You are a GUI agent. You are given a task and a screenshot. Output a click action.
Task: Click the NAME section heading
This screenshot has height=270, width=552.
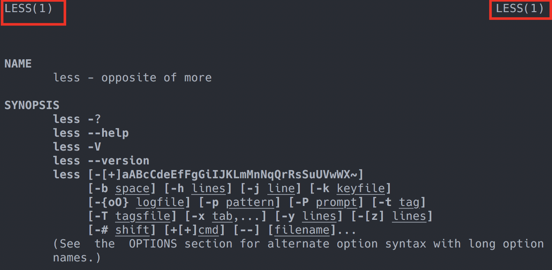[x=18, y=64]
